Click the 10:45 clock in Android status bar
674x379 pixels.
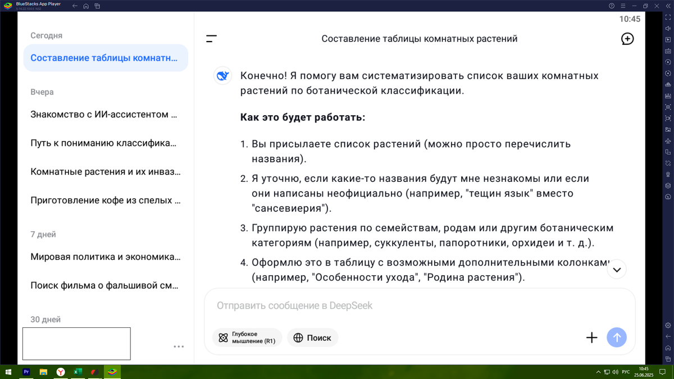[630, 19]
